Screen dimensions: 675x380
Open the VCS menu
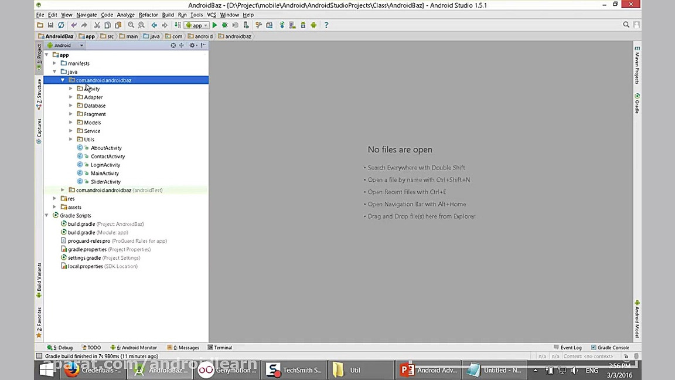[212, 15]
